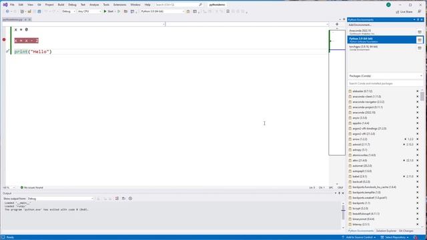The width and height of the screenshot is (427, 240).
Task: Click the Search Conda packages field
Action: [x=386, y=83]
